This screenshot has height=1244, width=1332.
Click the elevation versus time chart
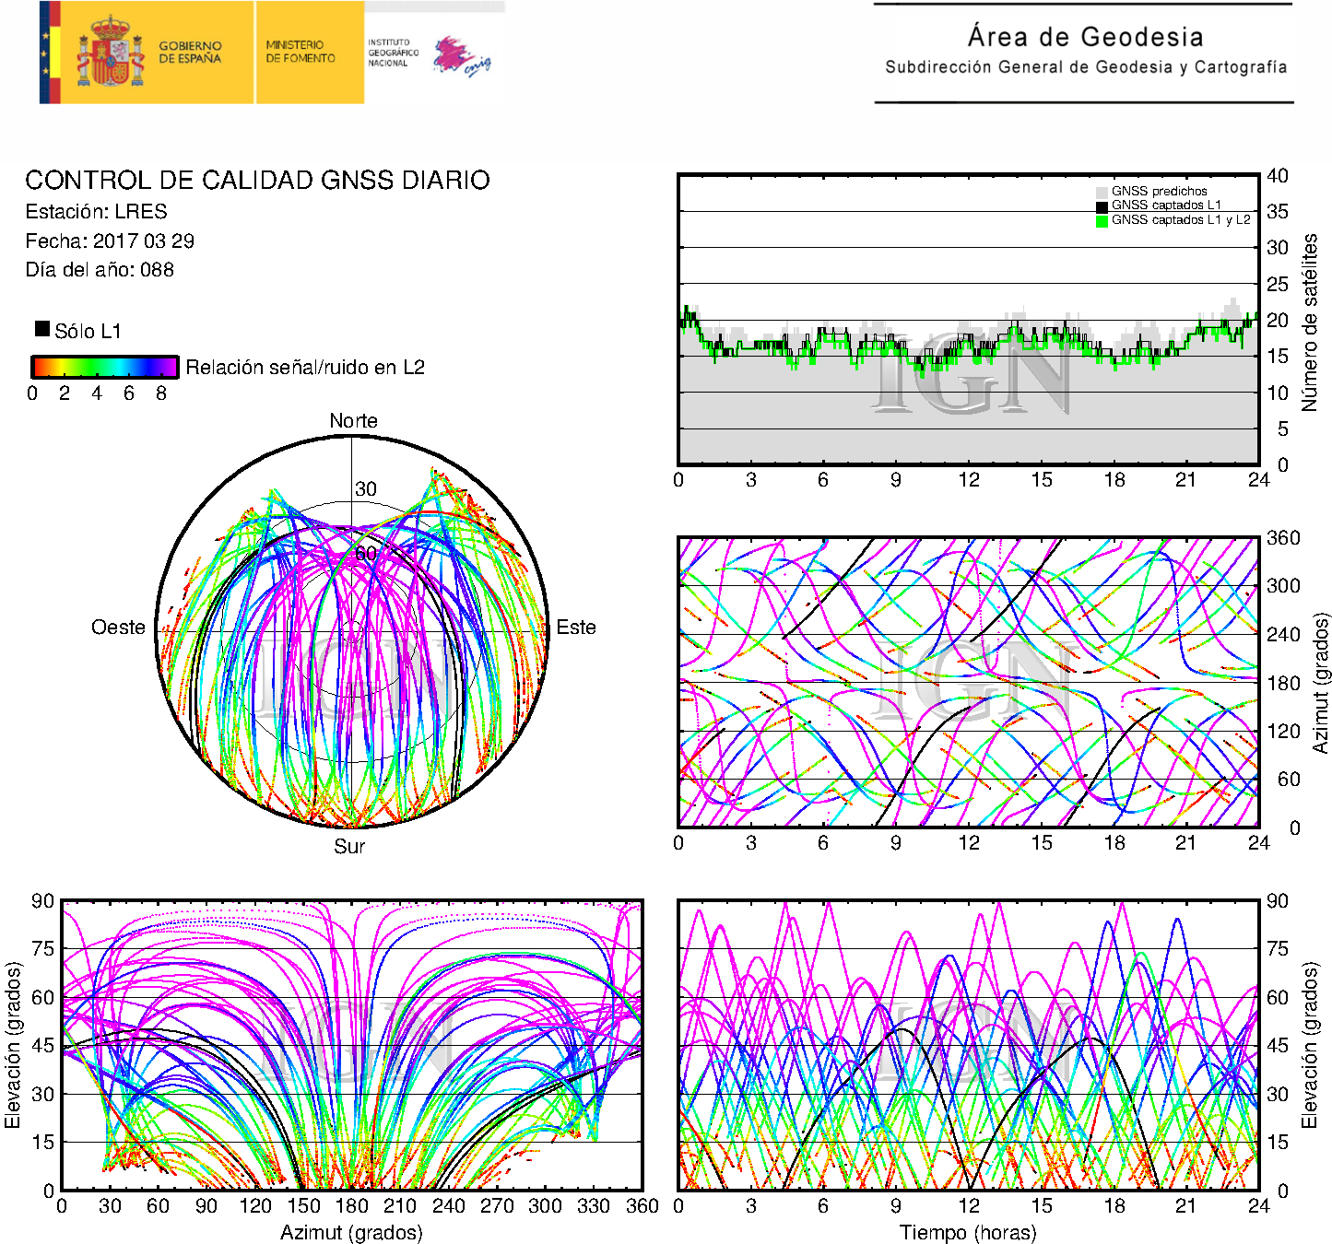coord(969,1045)
